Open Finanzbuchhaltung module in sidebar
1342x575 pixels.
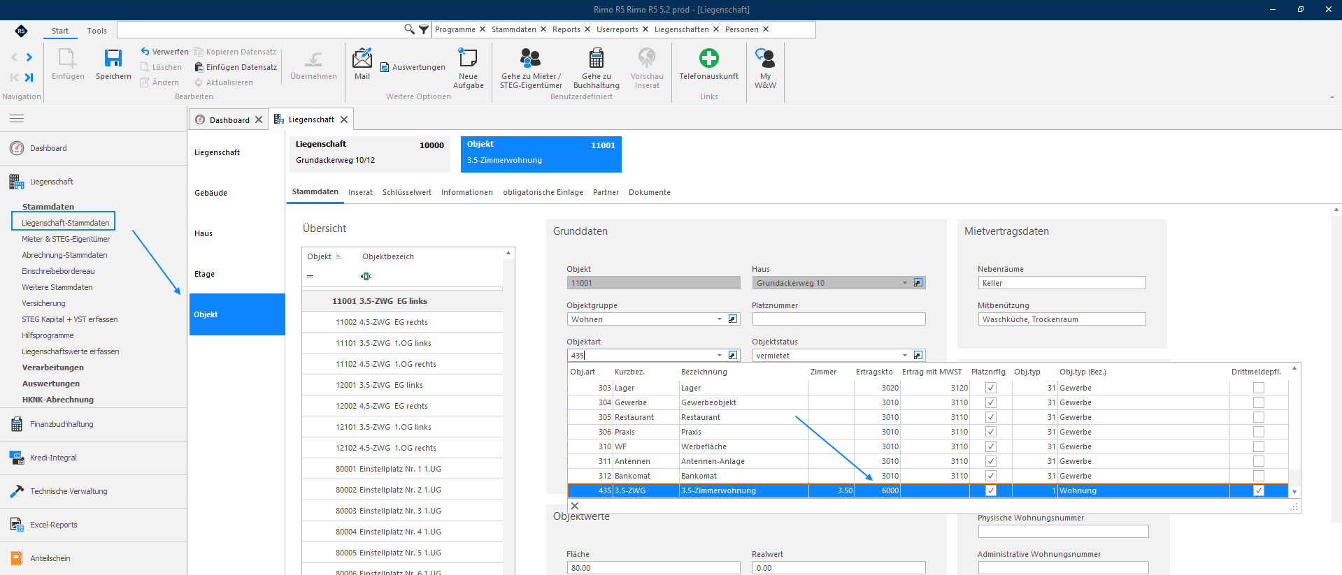(x=62, y=424)
